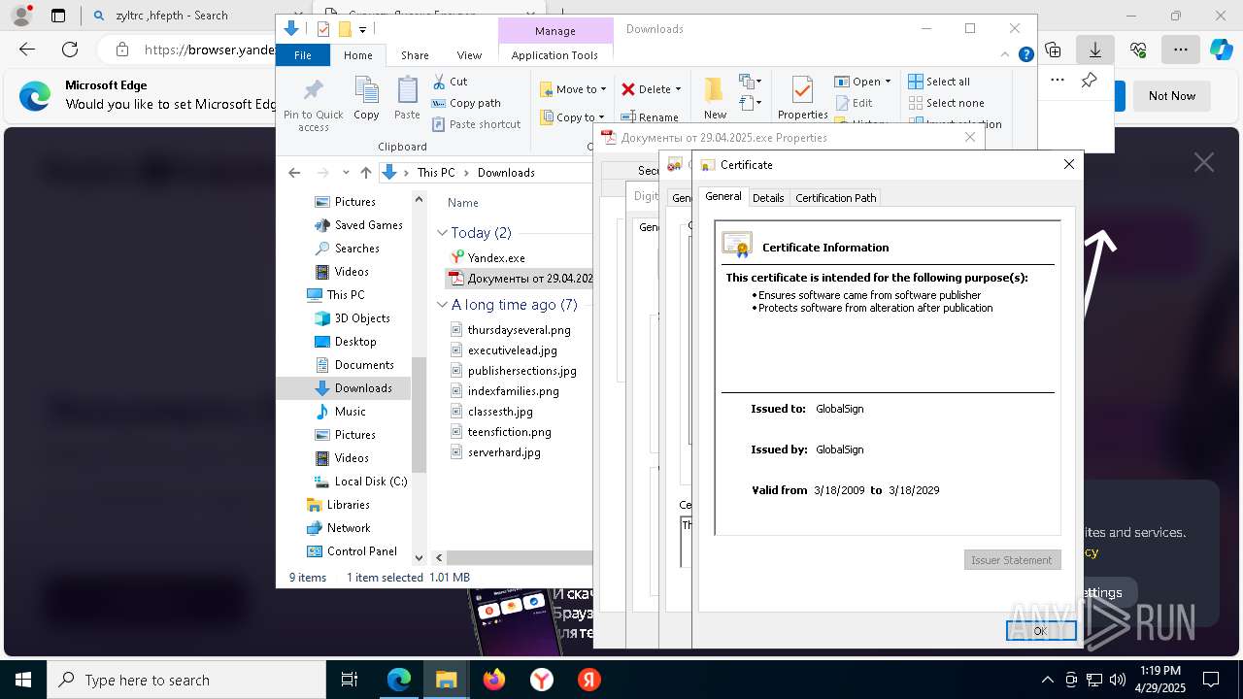Open the Delete dropdown in ribbon
Screen dimensions: 1243x699
pyautogui.click(x=652, y=89)
